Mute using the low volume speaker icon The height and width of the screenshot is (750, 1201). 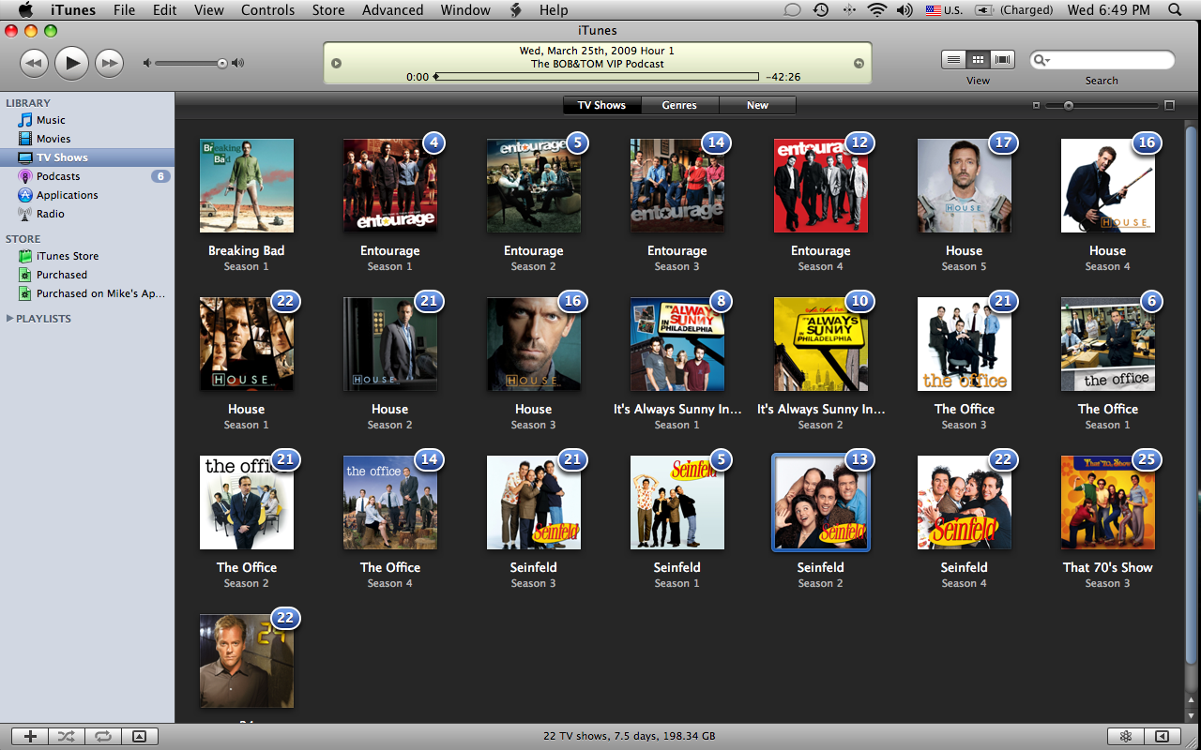click(146, 63)
